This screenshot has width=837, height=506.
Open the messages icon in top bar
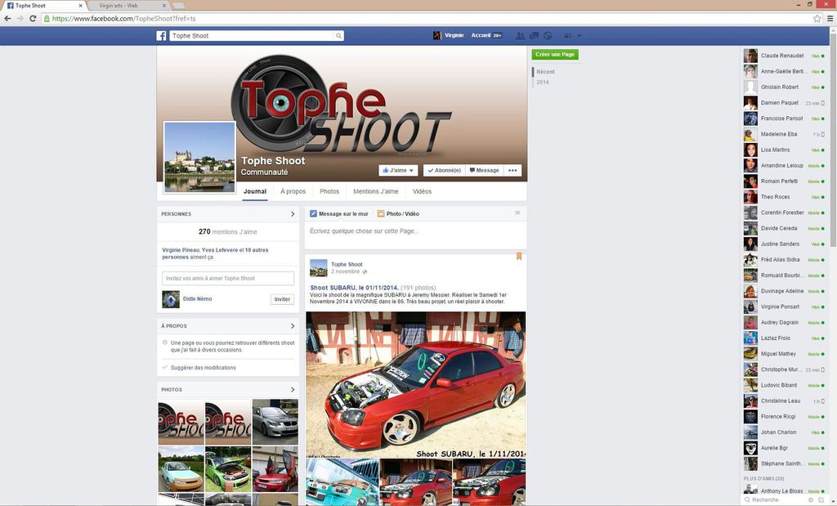coord(534,36)
